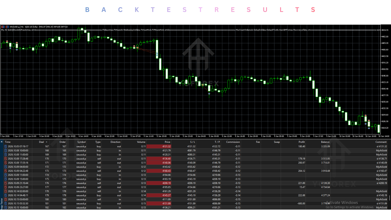
Task: Sort by the Direction column header
Action: tap(115, 142)
